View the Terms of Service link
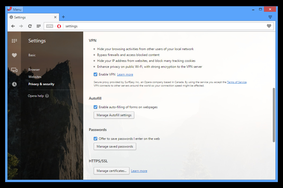 tap(237, 82)
